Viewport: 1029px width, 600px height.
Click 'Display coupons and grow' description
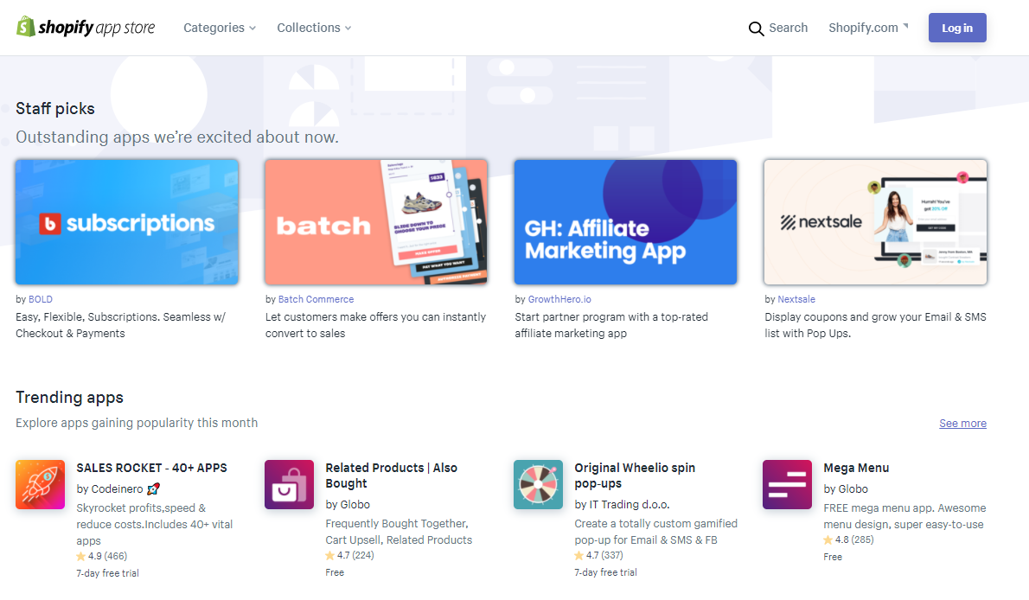click(x=875, y=325)
